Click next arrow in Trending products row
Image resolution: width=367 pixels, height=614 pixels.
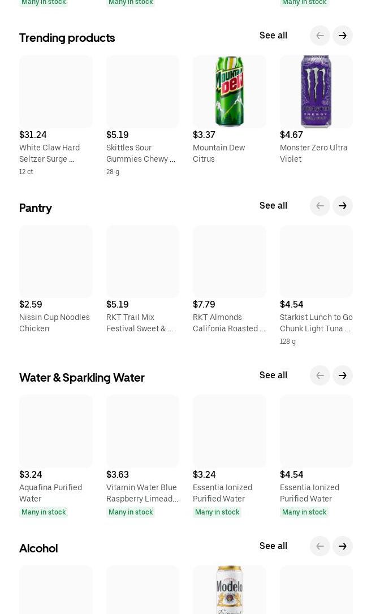pos(342,36)
